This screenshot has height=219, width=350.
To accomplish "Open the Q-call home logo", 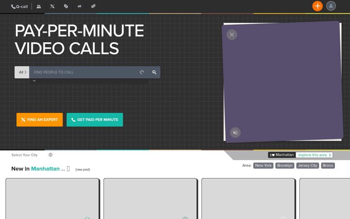I will tap(19, 6).
